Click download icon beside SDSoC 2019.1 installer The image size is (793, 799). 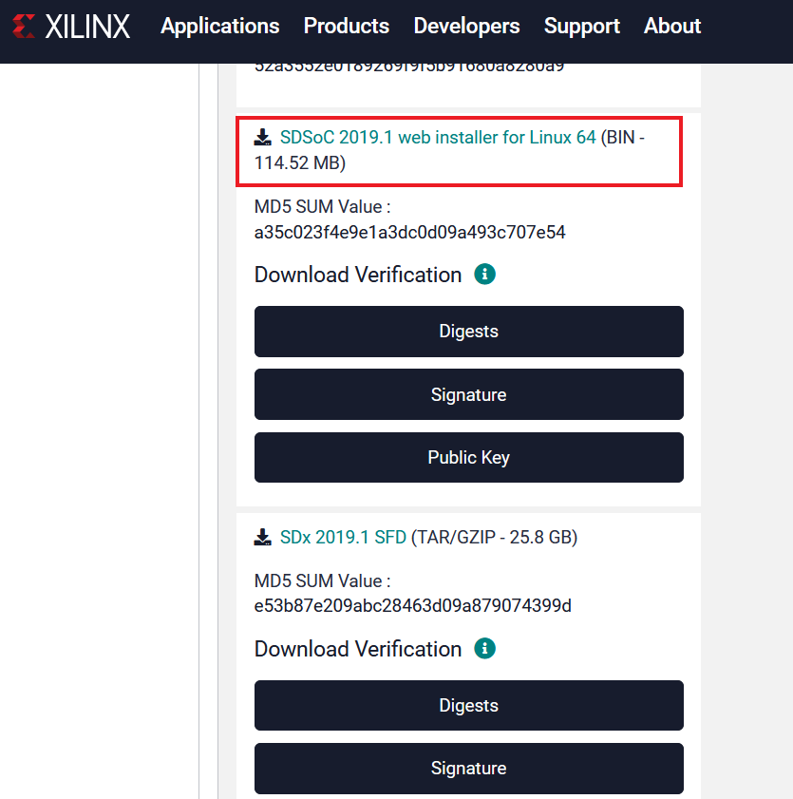tap(263, 138)
